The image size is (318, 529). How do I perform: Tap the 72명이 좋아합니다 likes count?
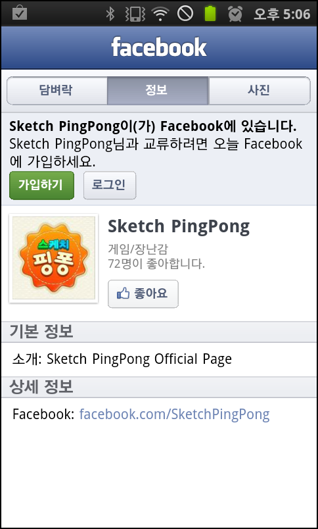click(156, 264)
